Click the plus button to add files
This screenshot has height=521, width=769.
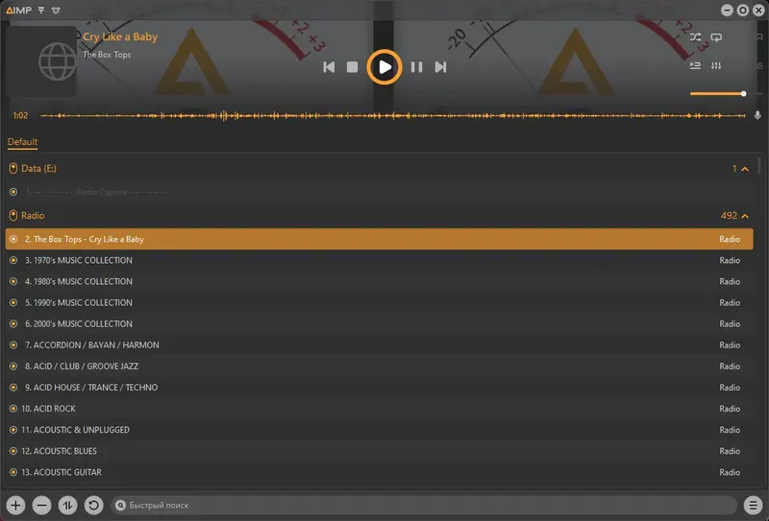pyautogui.click(x=15, y=505)
